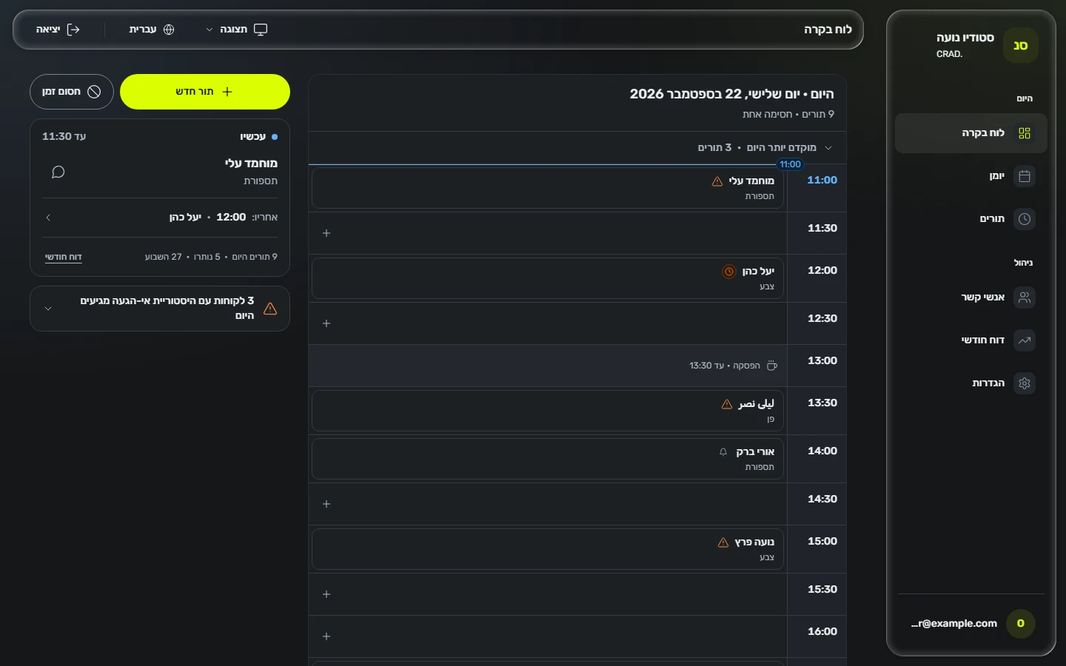The image size is (1066, 666).
Task: Open the תורים clock icon in sidebar
Action: (1025, 219)
